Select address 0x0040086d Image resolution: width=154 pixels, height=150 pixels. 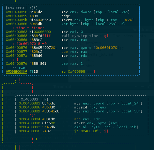point(16,40)
